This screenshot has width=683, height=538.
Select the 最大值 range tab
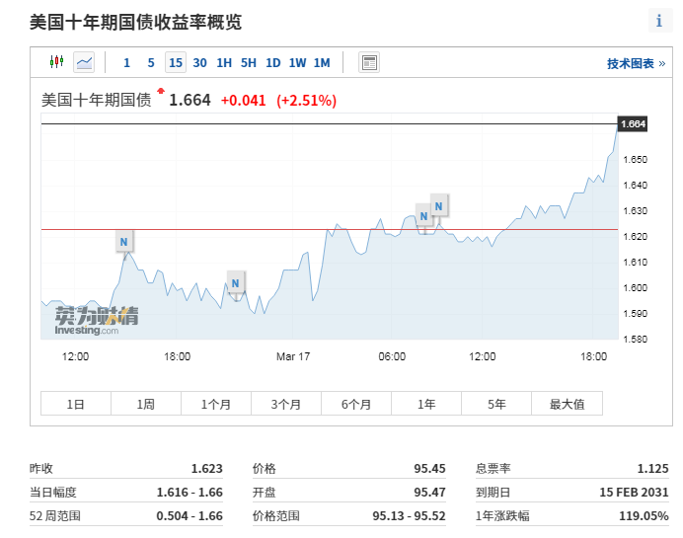point(567,404)
